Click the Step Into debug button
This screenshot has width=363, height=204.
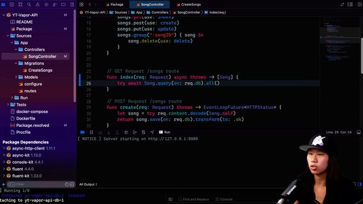point(108,132)
